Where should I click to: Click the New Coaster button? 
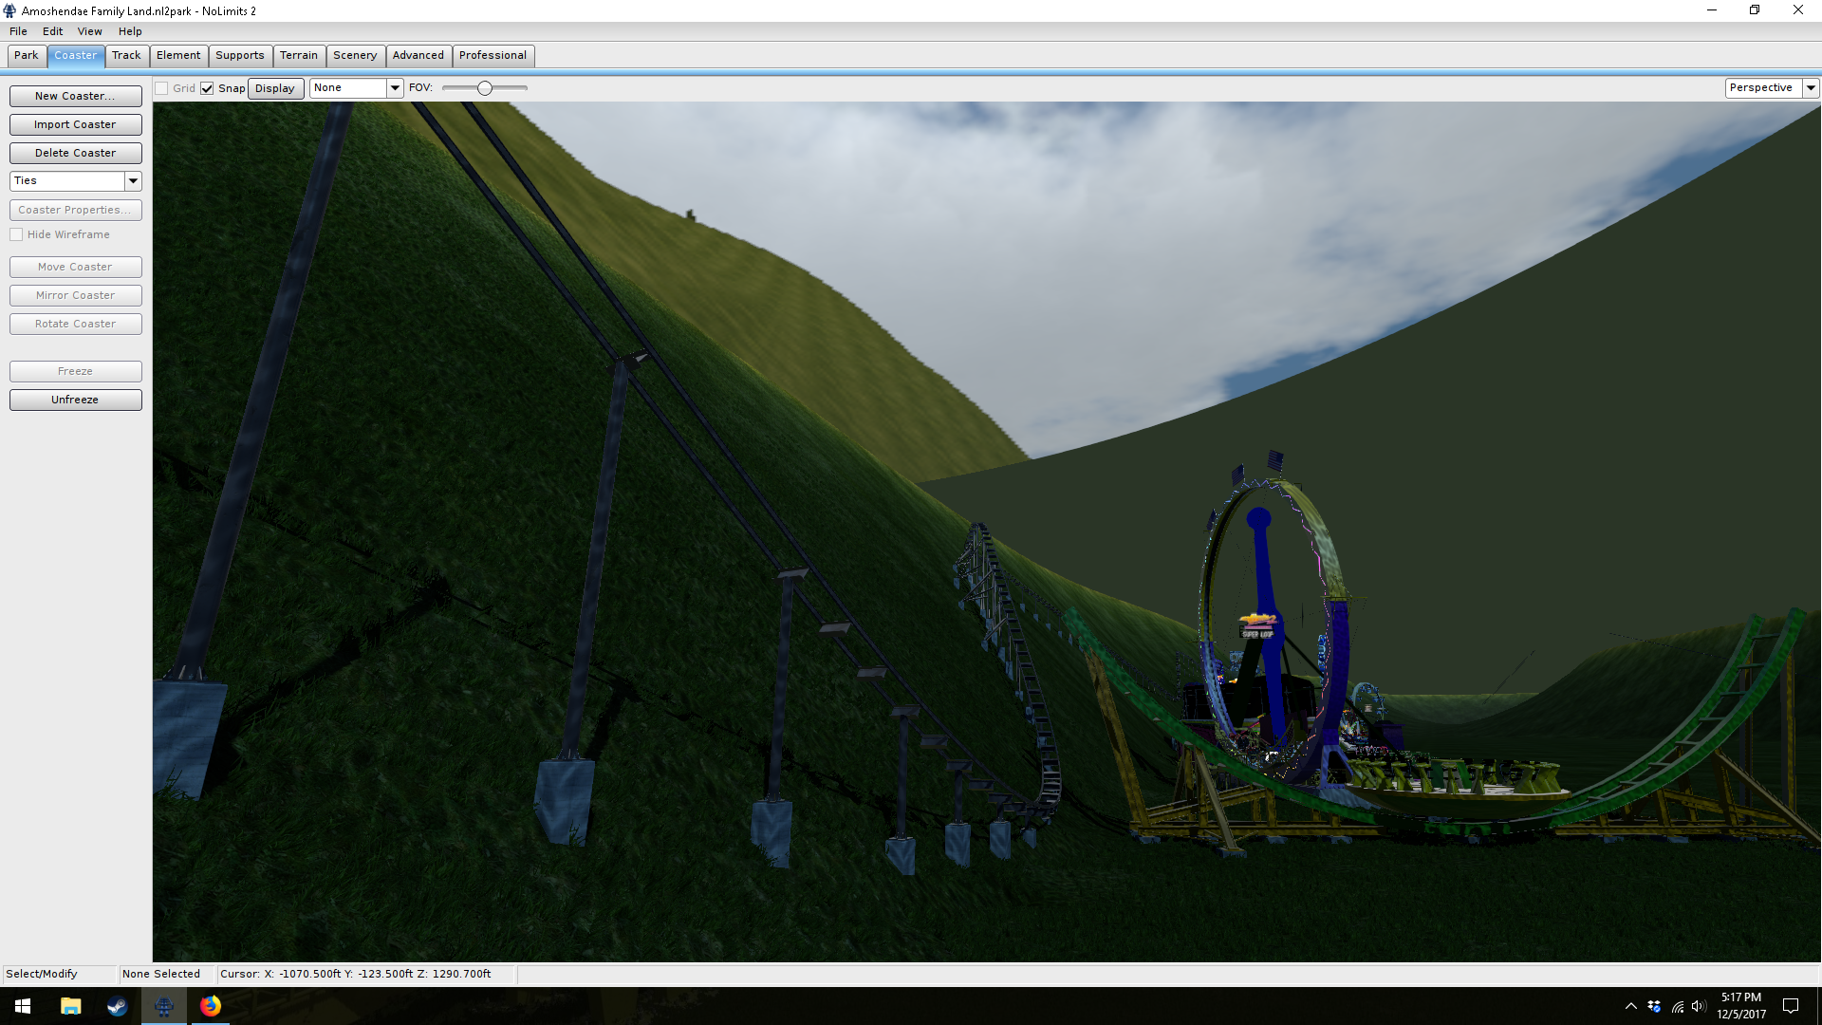pos(75,96)
